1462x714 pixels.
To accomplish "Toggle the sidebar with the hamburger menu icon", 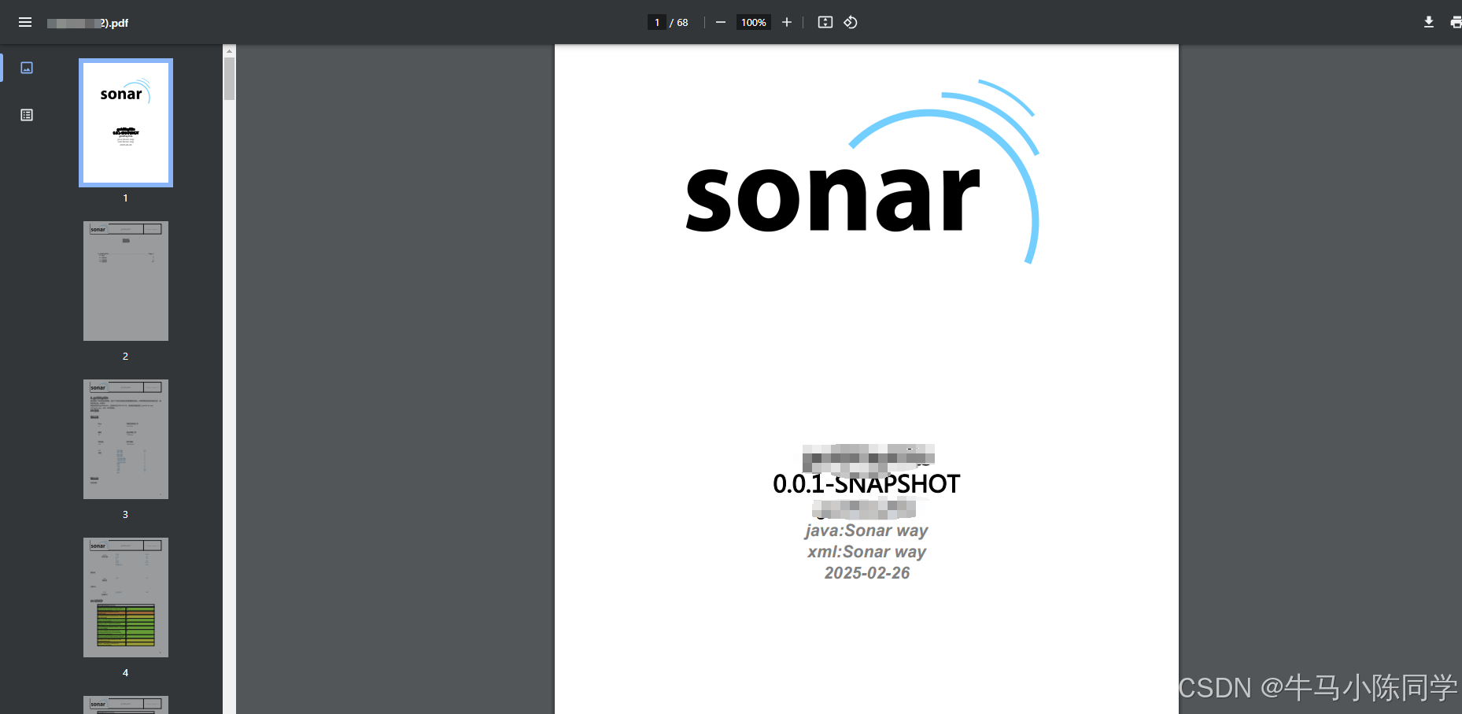I will coord(25,22).
